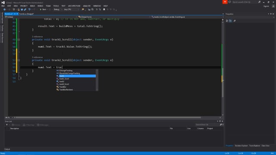Screen dimensions: 276x155
Task: Click the IntelliSense list scrollbar
Action: pyautogui.click(x=97, y=80)
